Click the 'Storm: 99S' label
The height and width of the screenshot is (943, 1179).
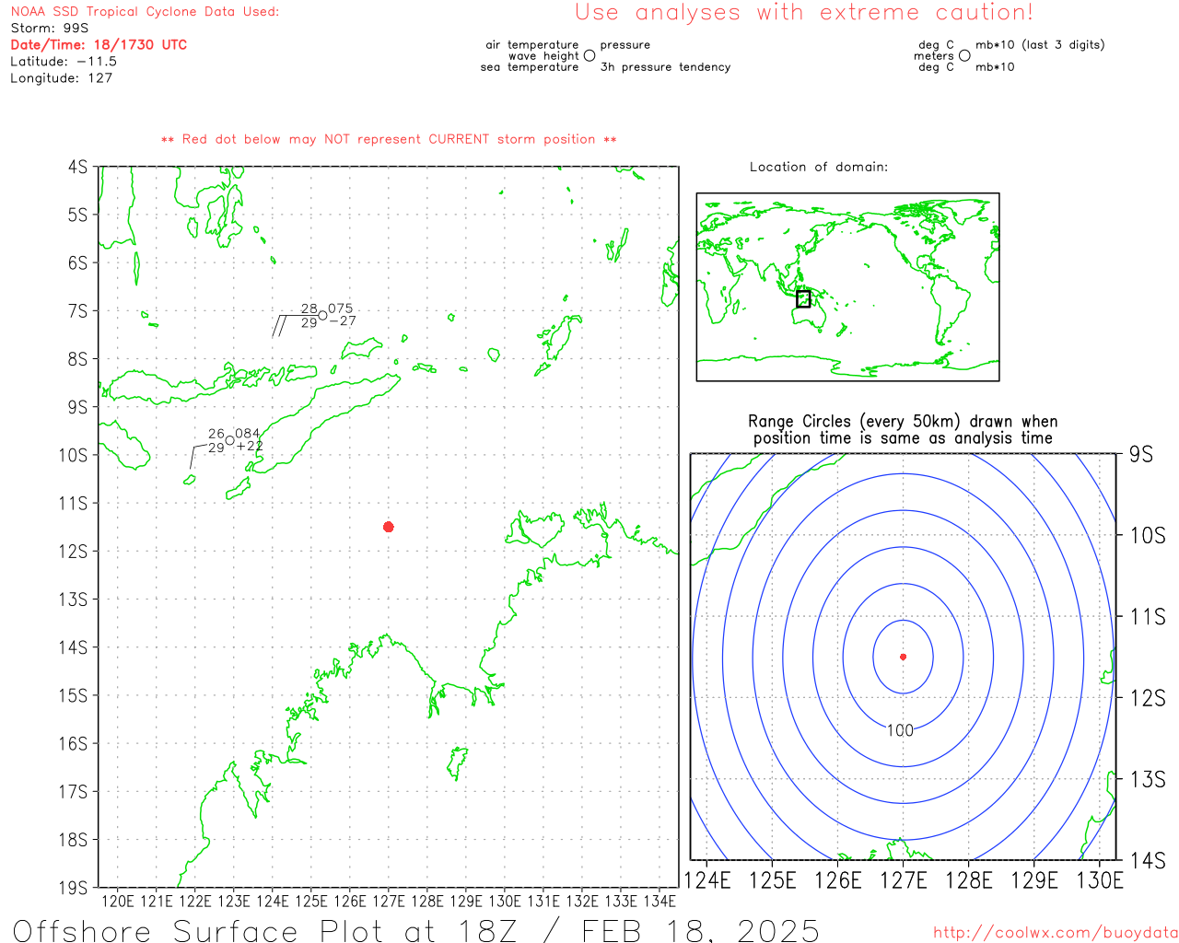coord(50,28)
